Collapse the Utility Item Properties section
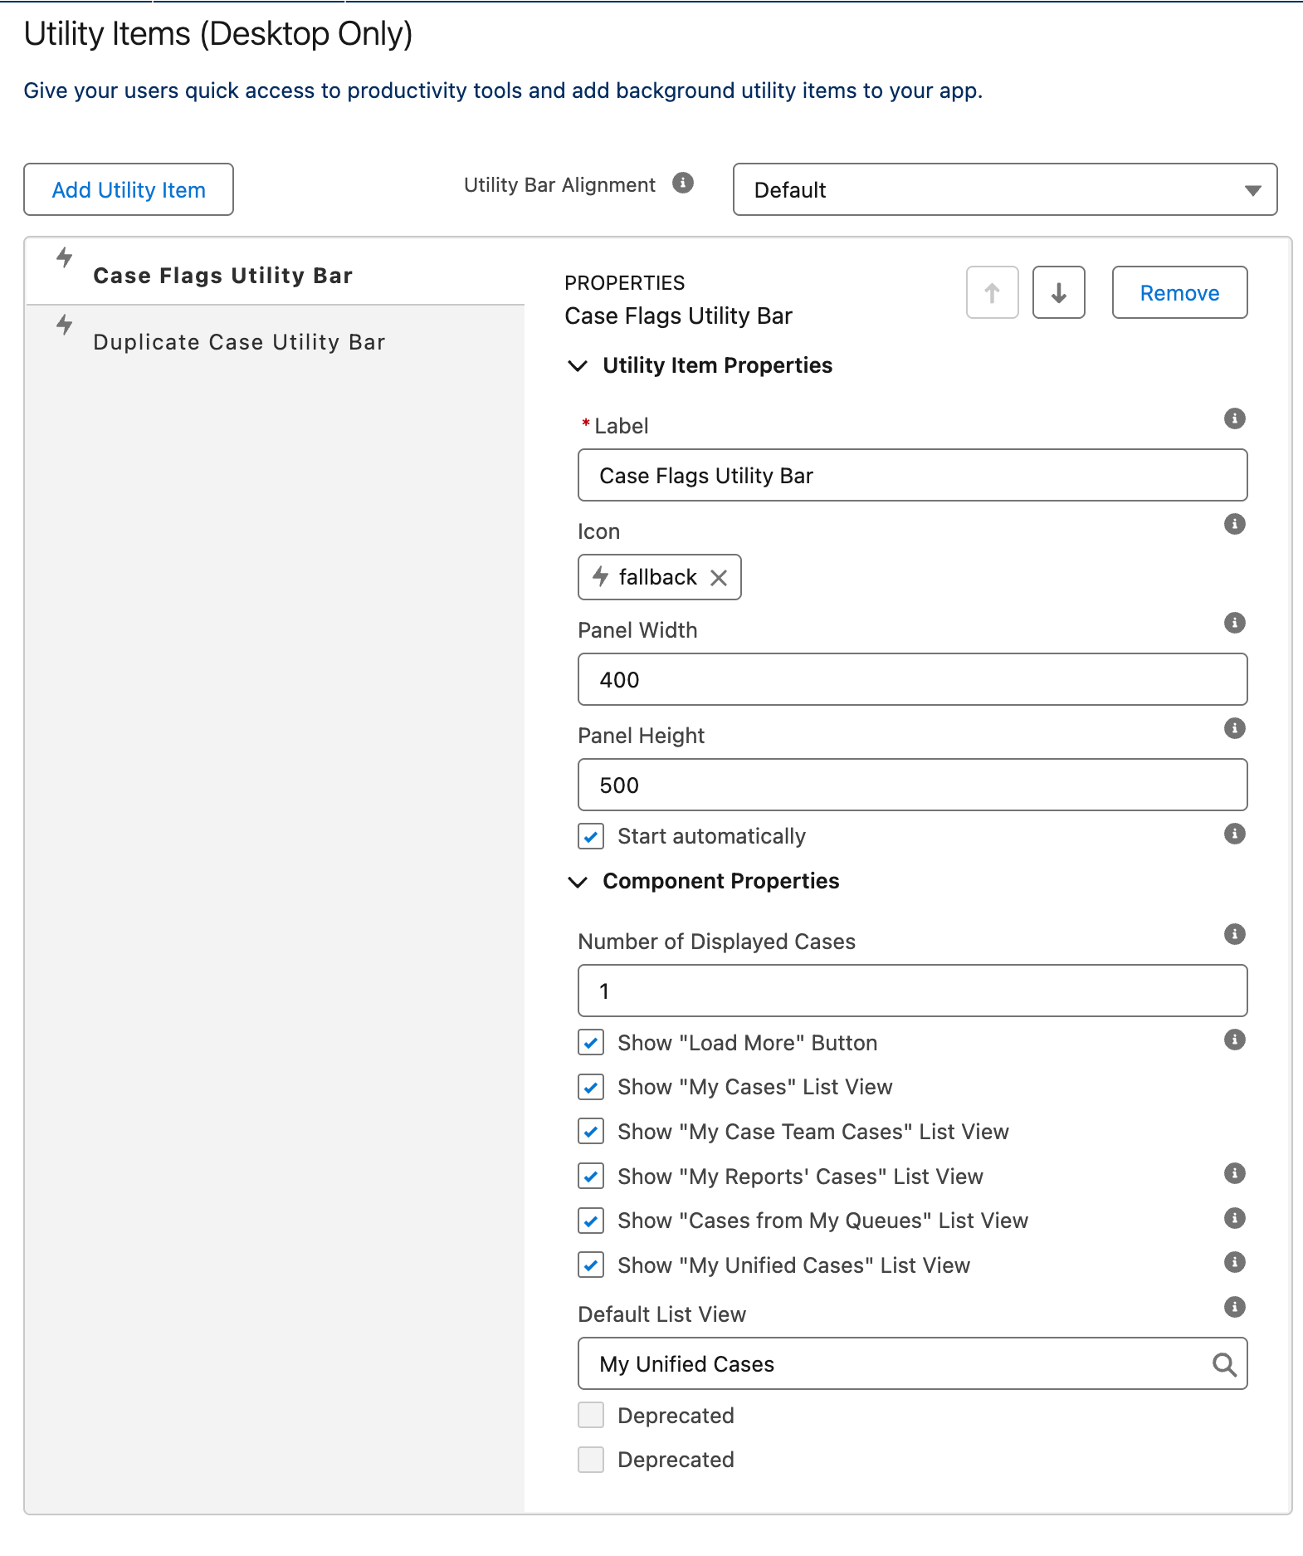 coord(578,365)
